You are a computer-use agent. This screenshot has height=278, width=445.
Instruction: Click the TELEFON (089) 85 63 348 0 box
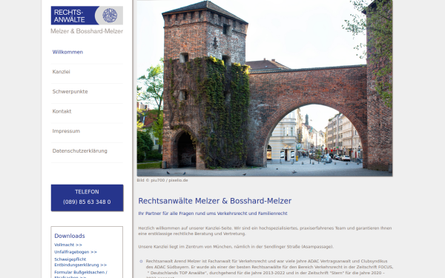[x=87, y=198]
